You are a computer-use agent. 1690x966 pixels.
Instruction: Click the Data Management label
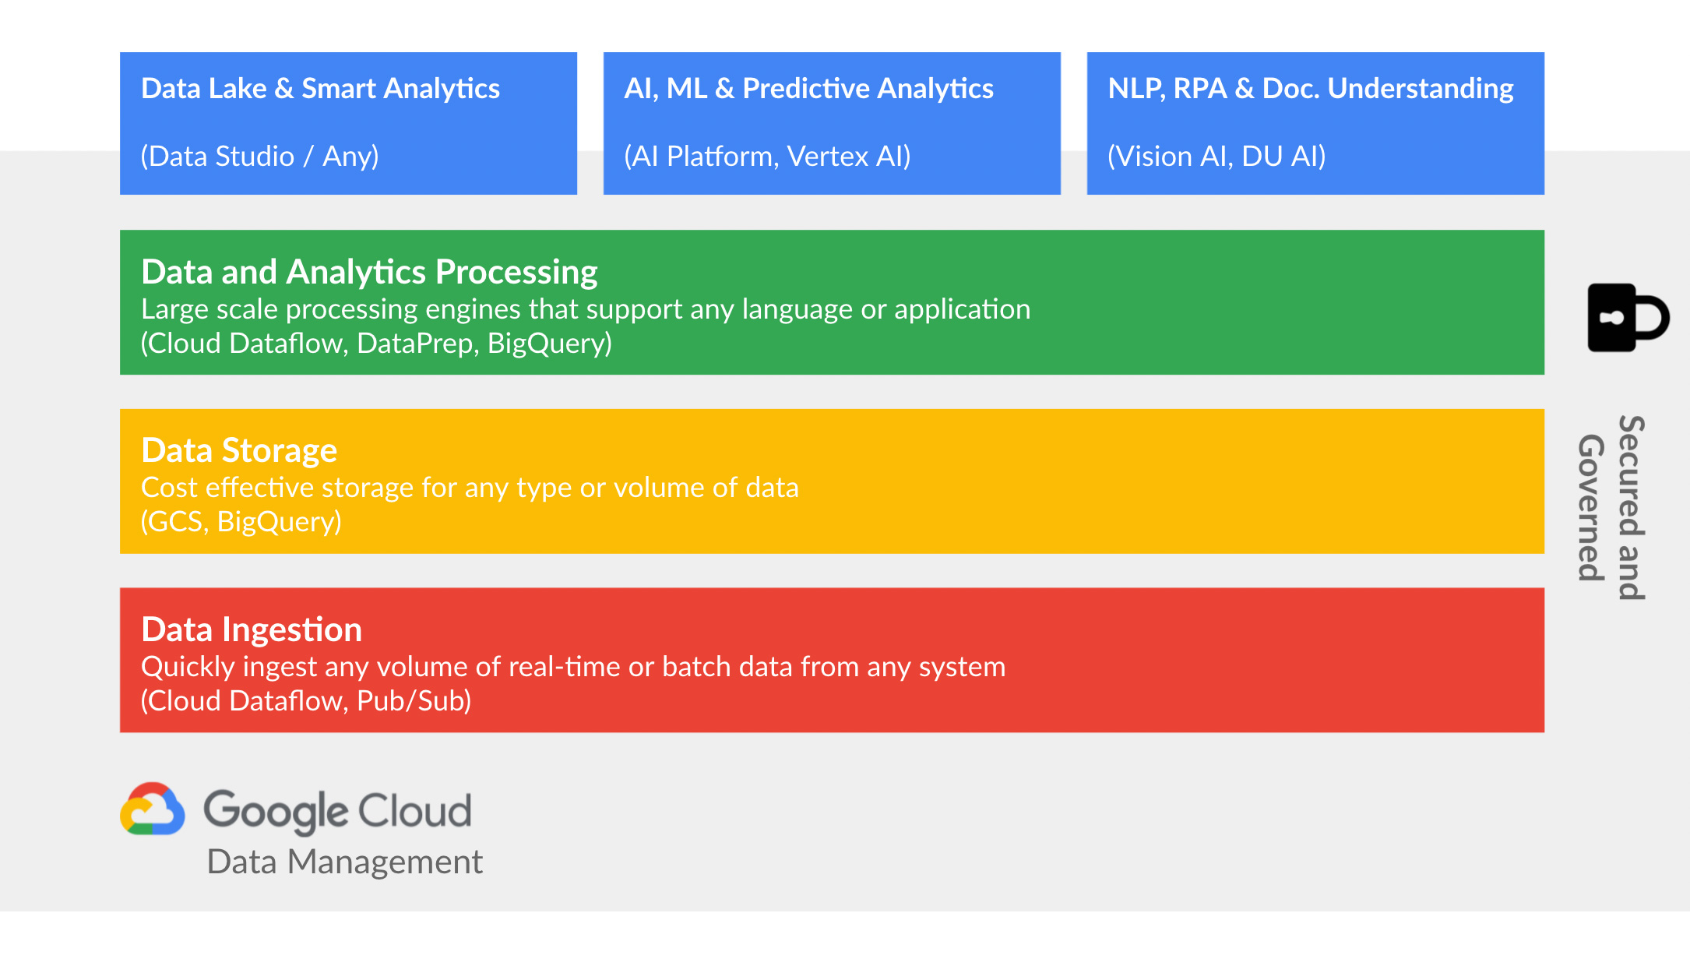tap(344, 862)
